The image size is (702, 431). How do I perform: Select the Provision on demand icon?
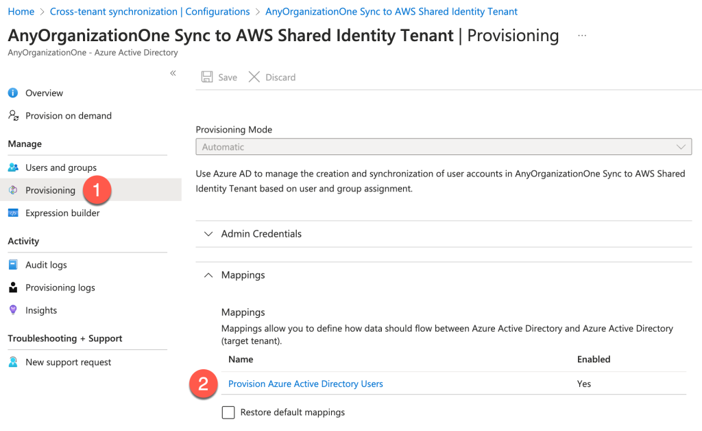(x=12, y=115)
